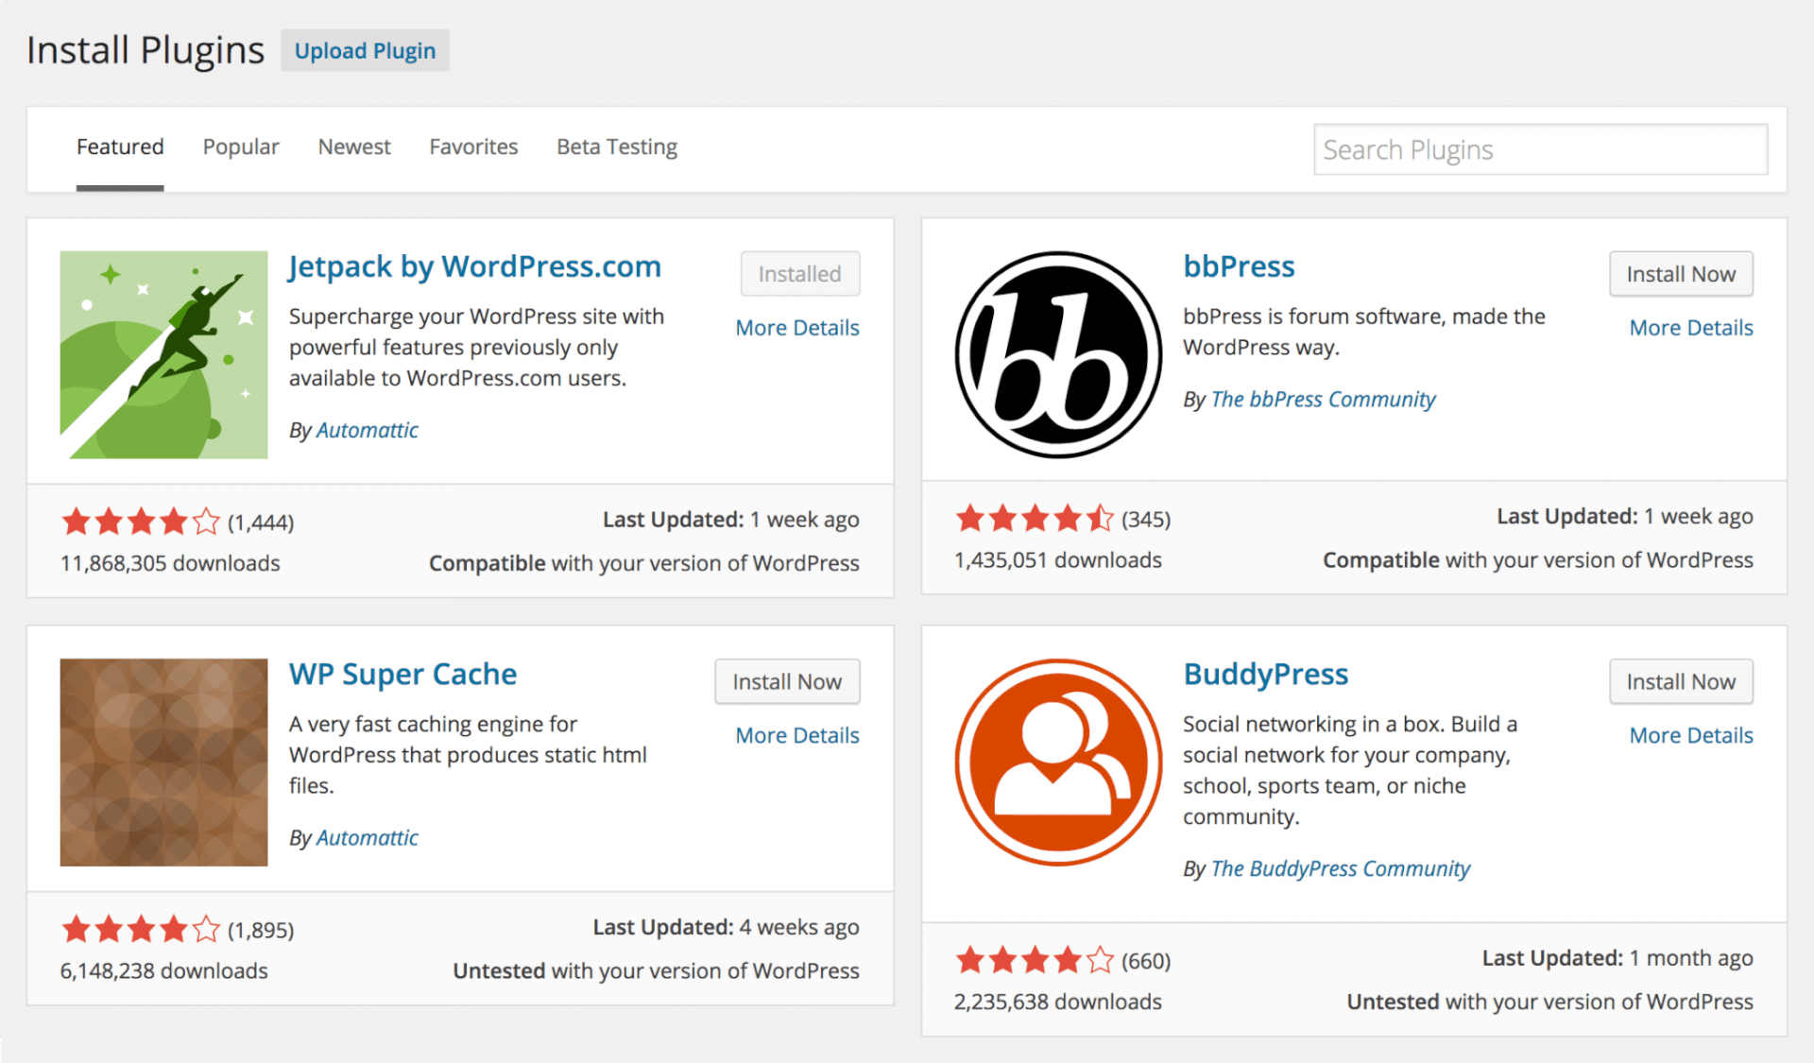
Task: Open the bbPress title link
Action: point(1239,267)
